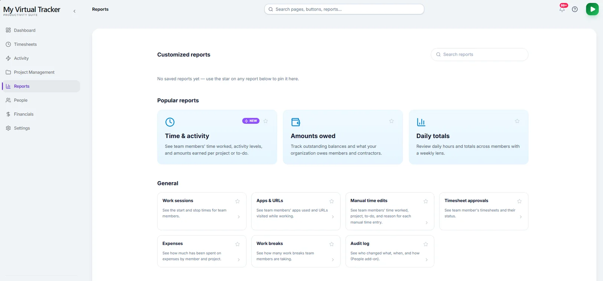
Task: Pin the Manual time edits report star
Action: (x=425, y=201)
